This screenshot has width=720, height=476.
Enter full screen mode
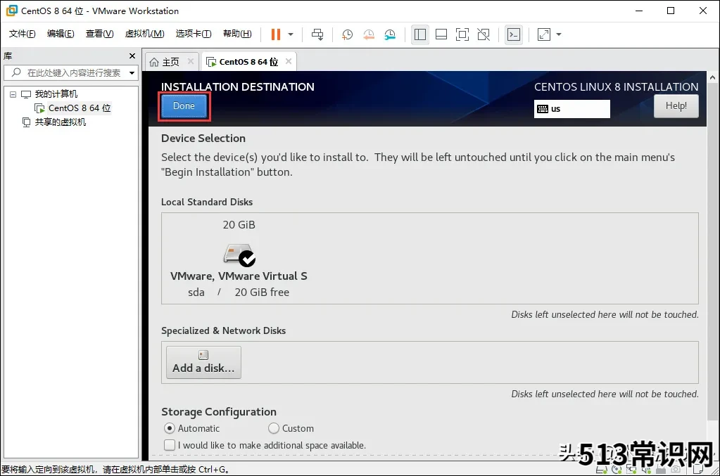pos(462,34)
